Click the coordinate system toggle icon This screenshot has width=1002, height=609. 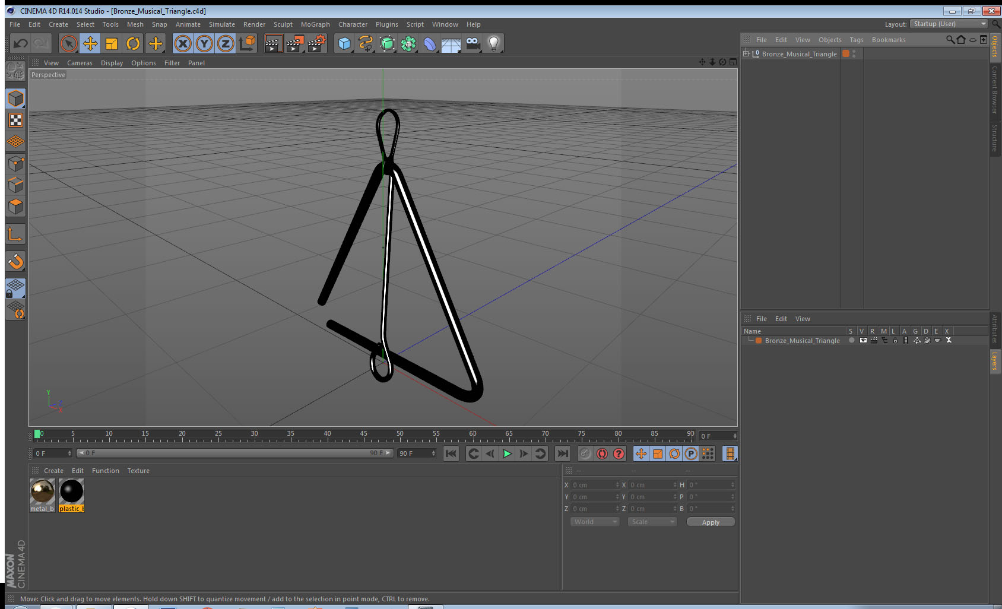(247, 43)
